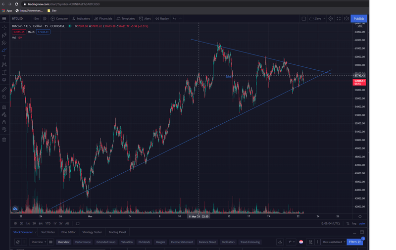Open the Strategy Tester tab
This screenshot has width=396, height=250.
click(92, 232)
